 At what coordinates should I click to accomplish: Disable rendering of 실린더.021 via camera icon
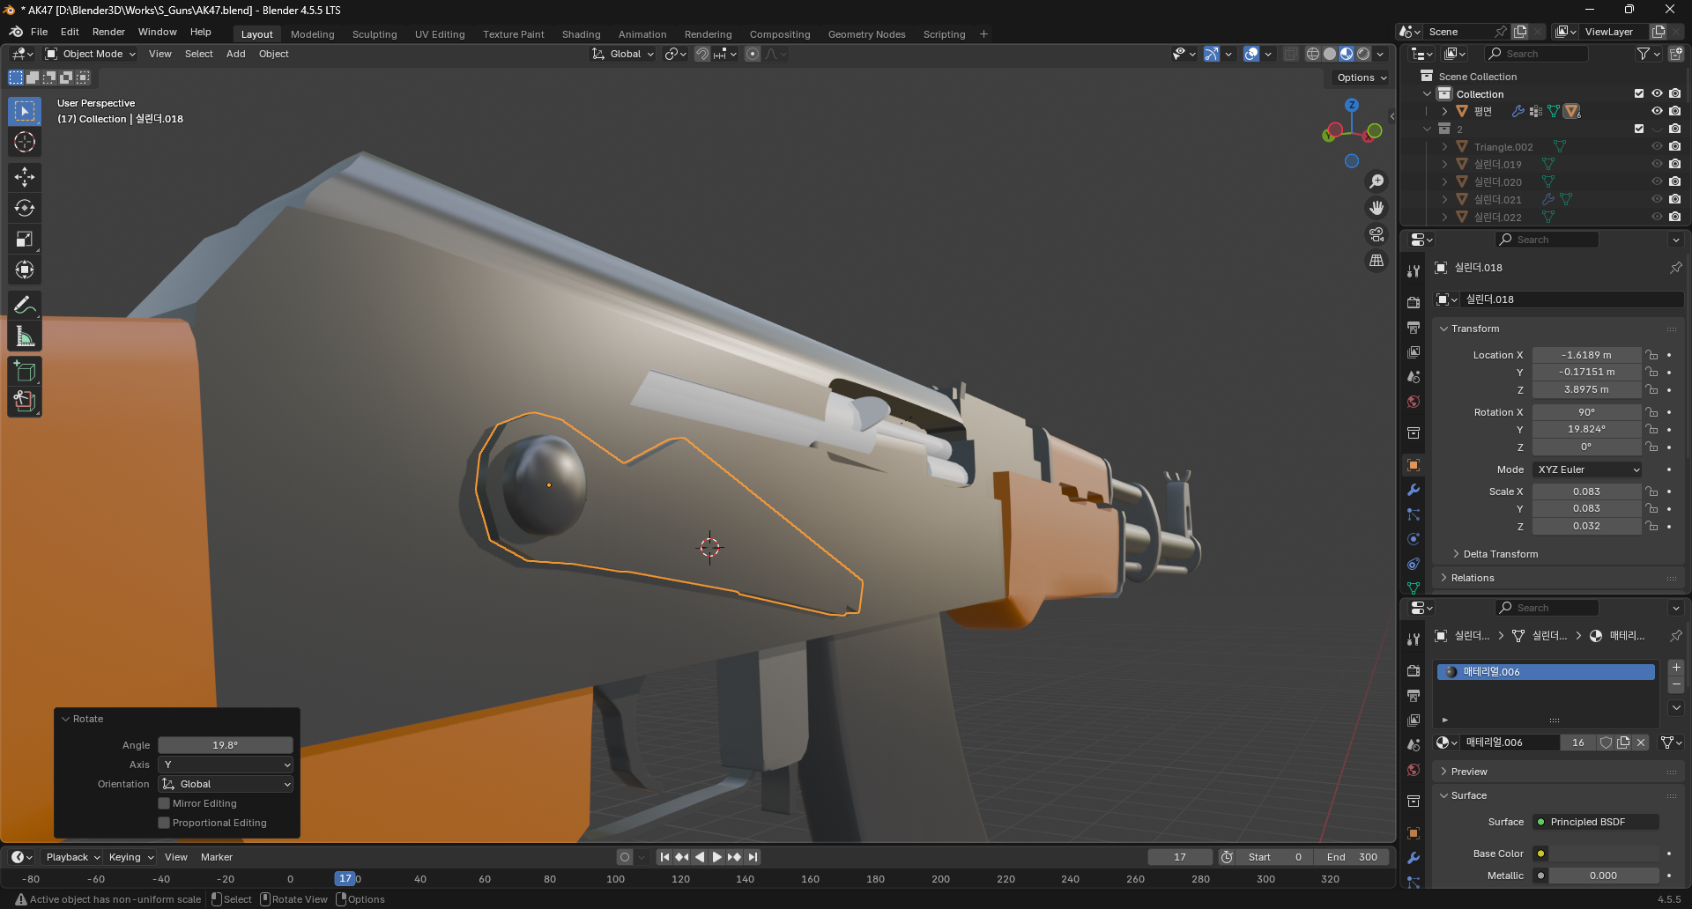click(x=1674, y=199)
